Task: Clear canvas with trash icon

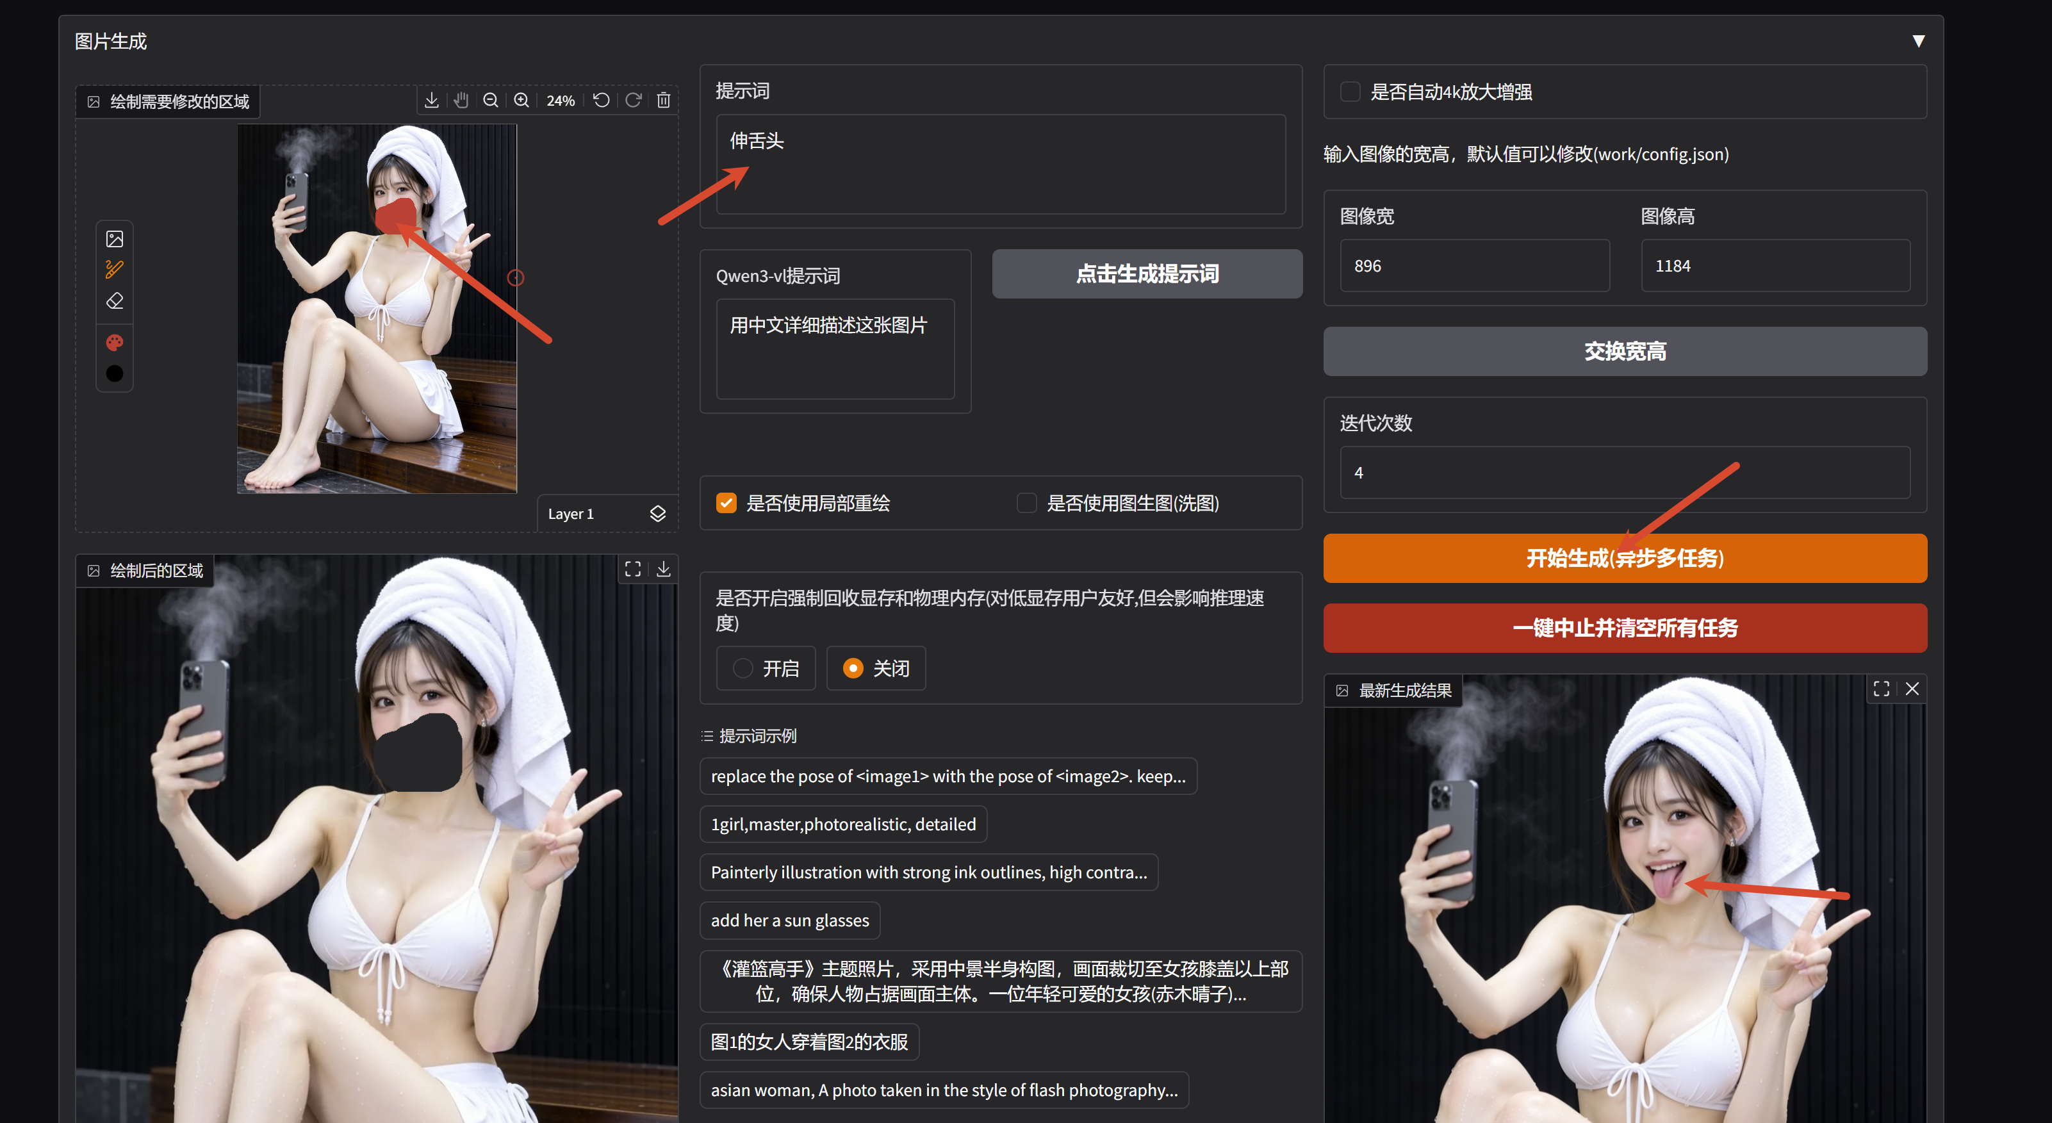Action: coord(664,101)
